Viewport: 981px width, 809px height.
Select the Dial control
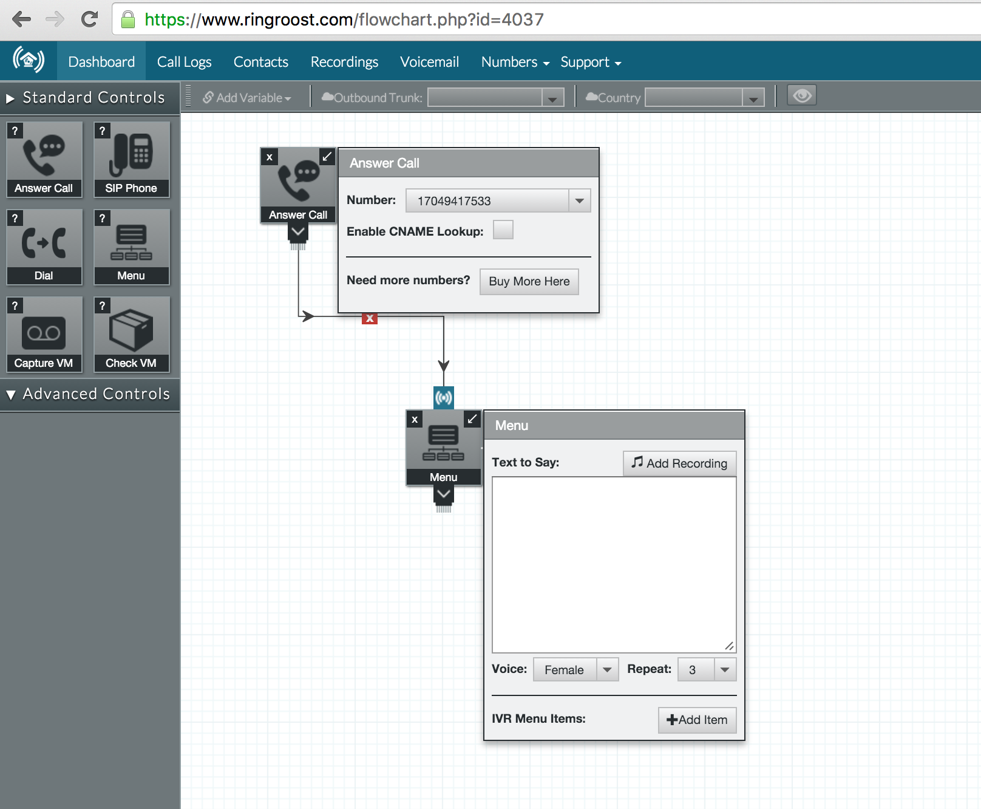pyautogui.click(x=44, y=247)
